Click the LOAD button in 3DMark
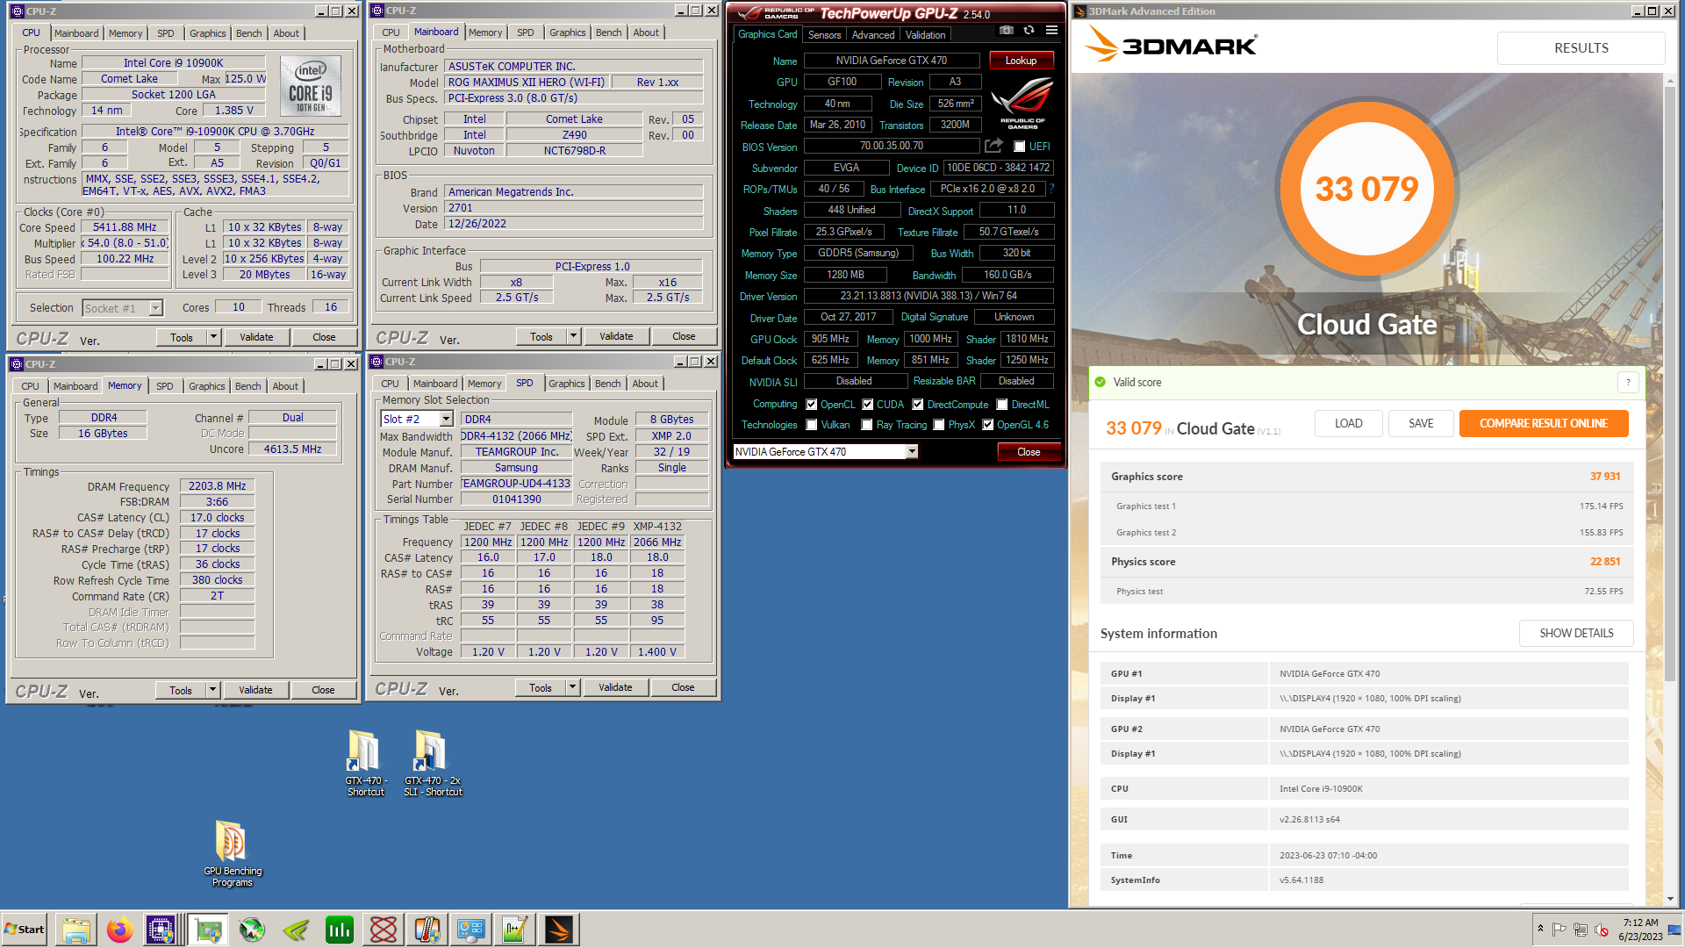This screenshot has width=1685, height=948. click(x=1349, y=423)
